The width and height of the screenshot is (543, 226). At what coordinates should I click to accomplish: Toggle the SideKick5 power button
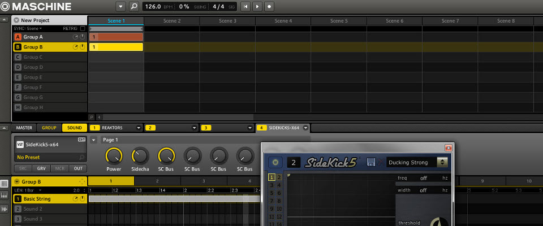275,162
